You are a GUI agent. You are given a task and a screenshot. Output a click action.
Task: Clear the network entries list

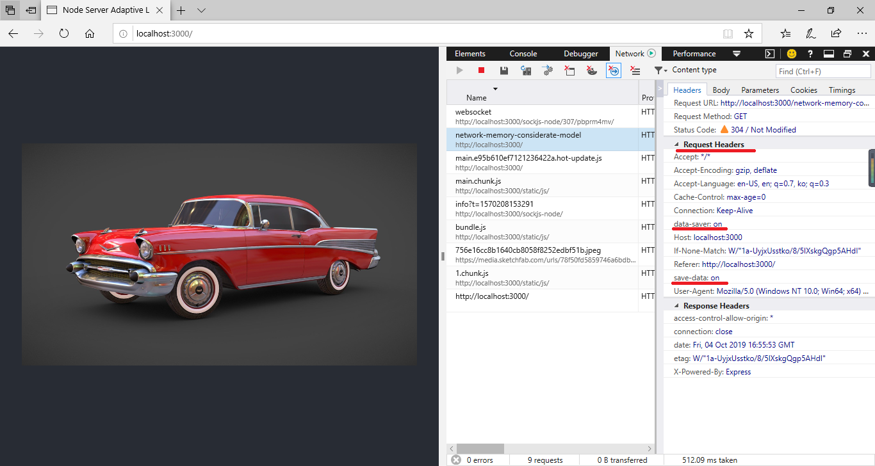635,70
